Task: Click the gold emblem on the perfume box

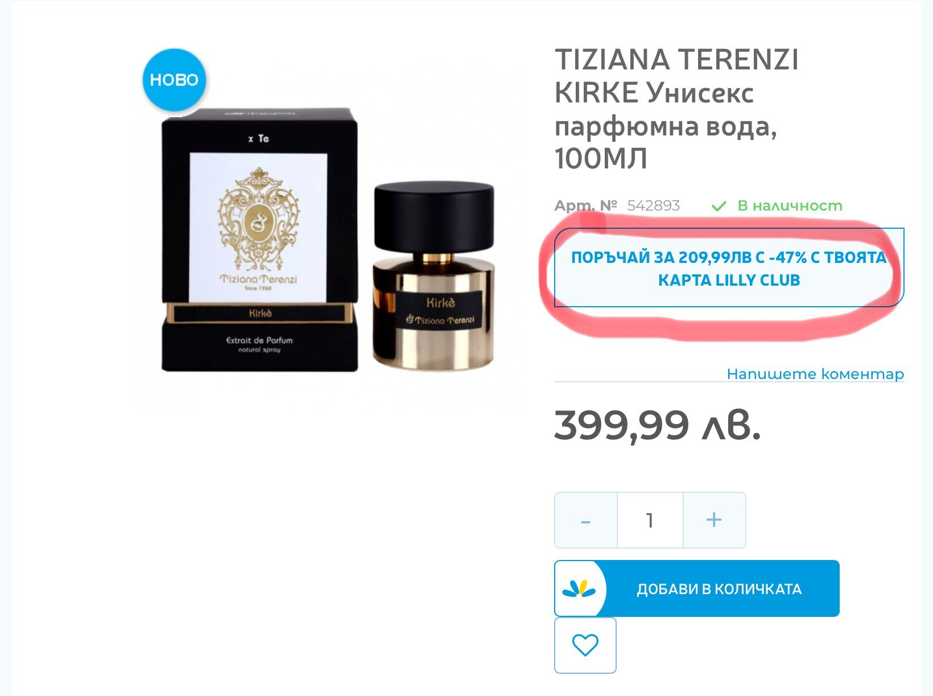Action: (258, 219)
